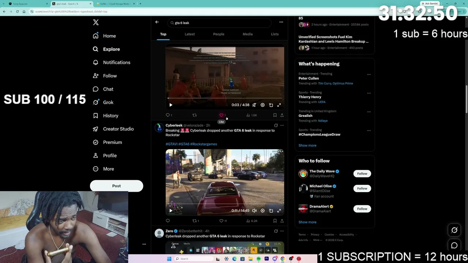Open settings on the 4:38 video

[x=263, y=105]
